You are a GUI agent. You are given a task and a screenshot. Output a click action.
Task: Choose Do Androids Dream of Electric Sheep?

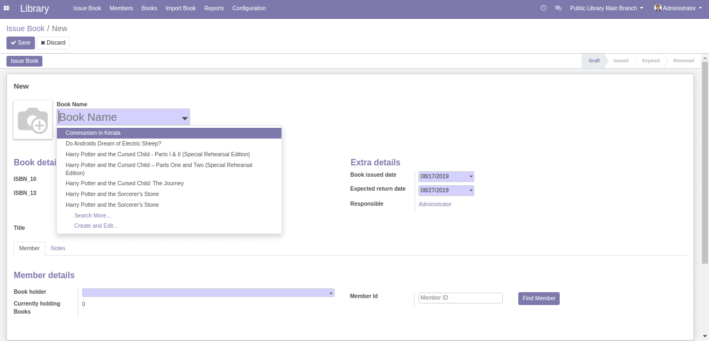169,143
